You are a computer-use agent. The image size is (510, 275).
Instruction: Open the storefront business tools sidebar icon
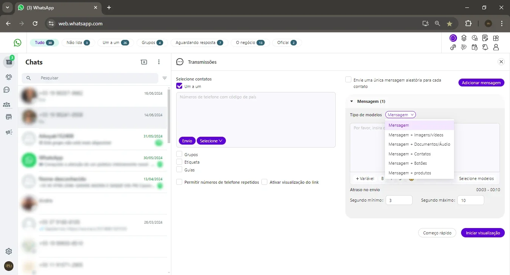[x=9, y=117]
